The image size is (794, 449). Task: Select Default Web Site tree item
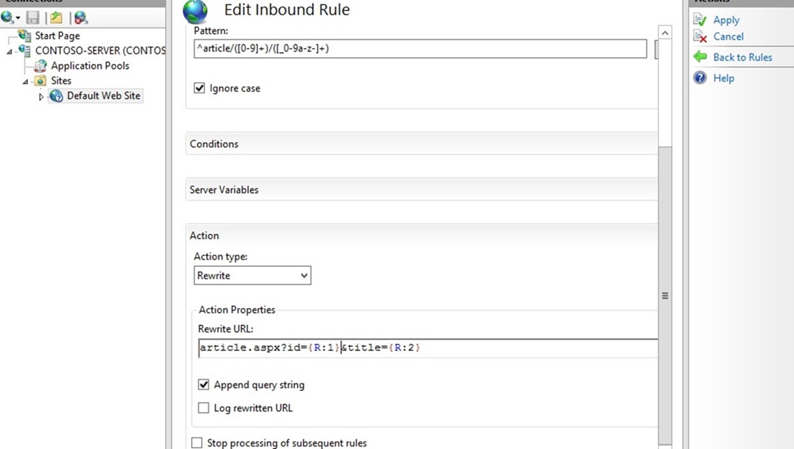(103, 96)
